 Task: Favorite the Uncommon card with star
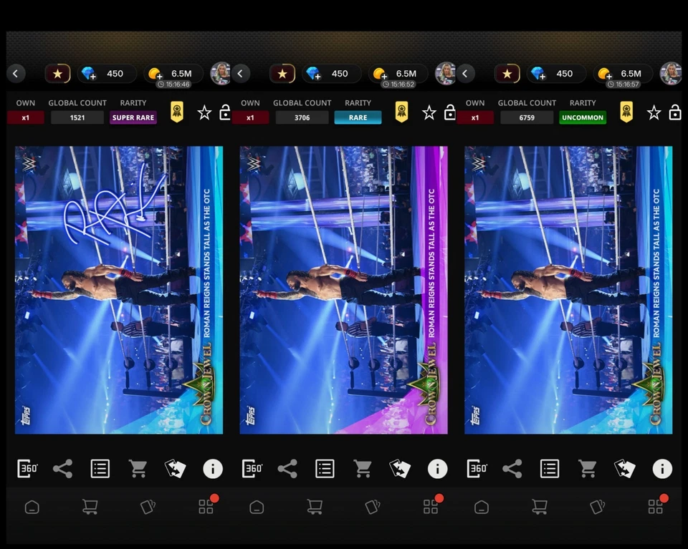coord(654,112)
